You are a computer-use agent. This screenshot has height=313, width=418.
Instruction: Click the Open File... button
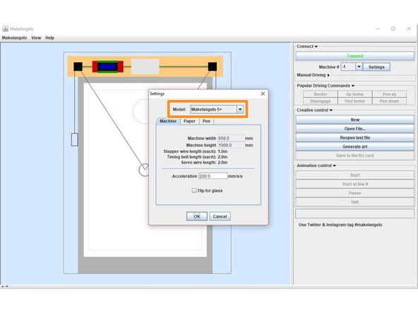coord(355,129)
